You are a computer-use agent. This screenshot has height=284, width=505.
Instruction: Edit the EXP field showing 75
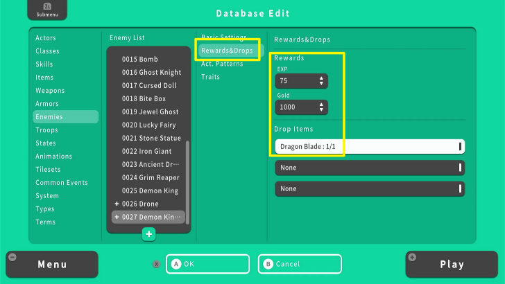pyautogui.click(x=301, y=81)
